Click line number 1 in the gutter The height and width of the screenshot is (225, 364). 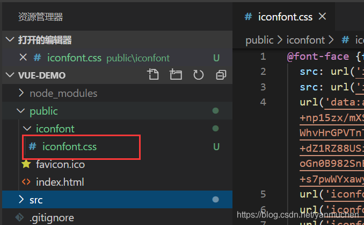tap(263, 57)
